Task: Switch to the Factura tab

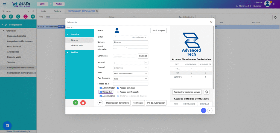Action: tap(57, 11)
